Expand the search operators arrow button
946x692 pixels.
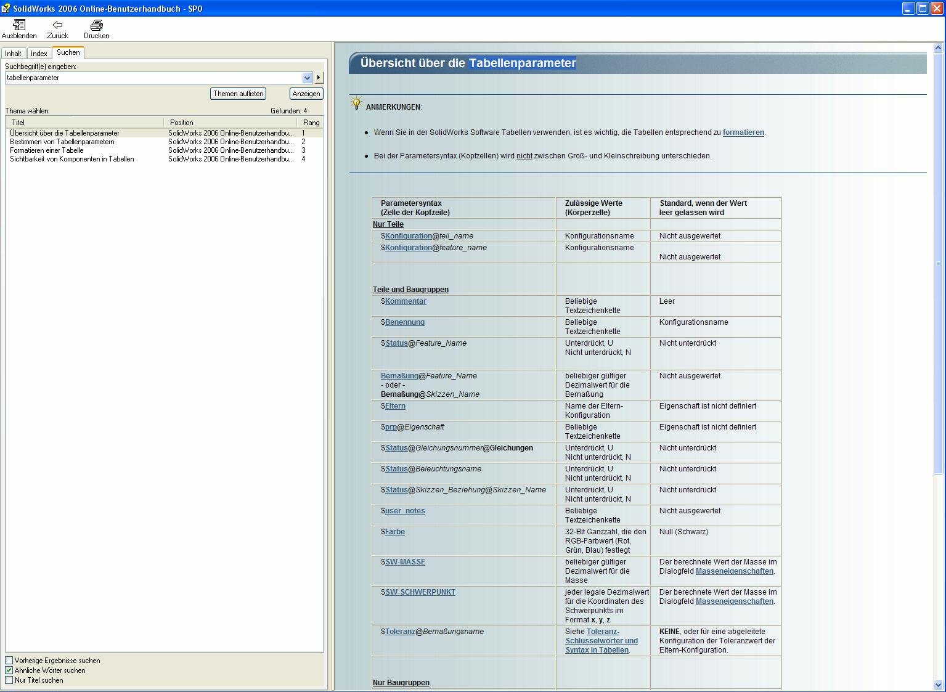coord(319,78)
